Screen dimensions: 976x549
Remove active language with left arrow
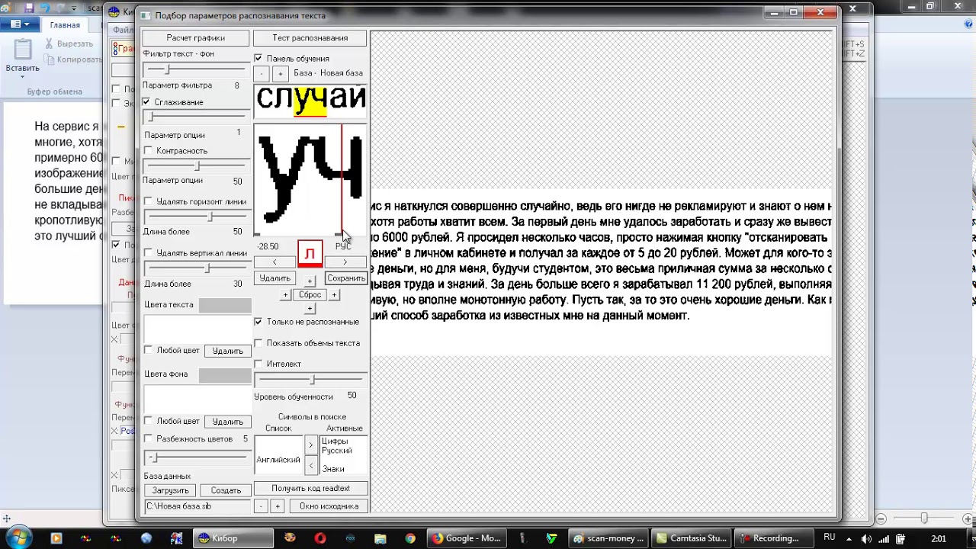310,464
